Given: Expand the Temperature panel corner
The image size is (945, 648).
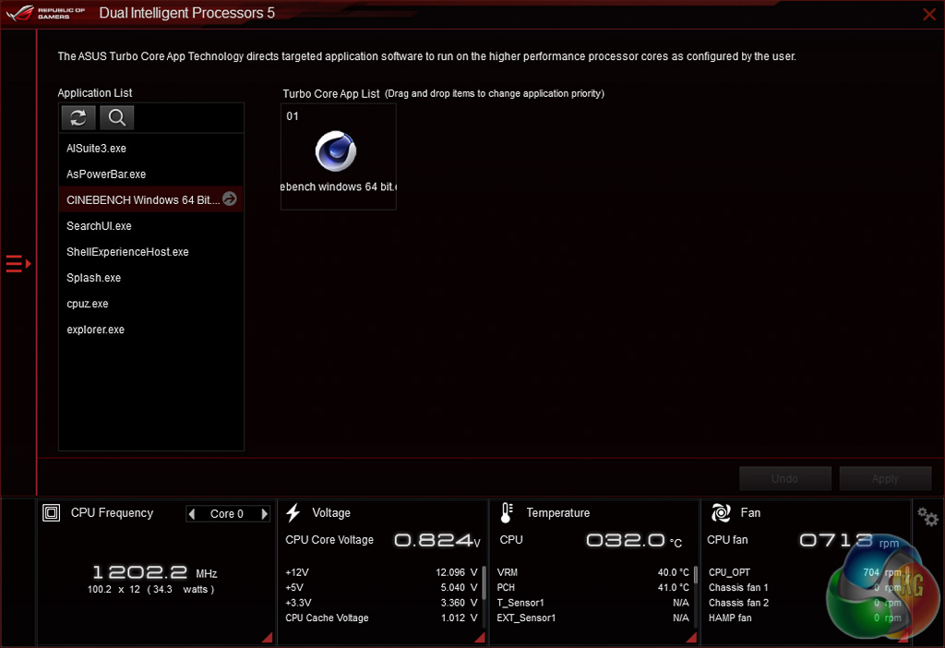Looking at the screenshot, I should [692, 637].
